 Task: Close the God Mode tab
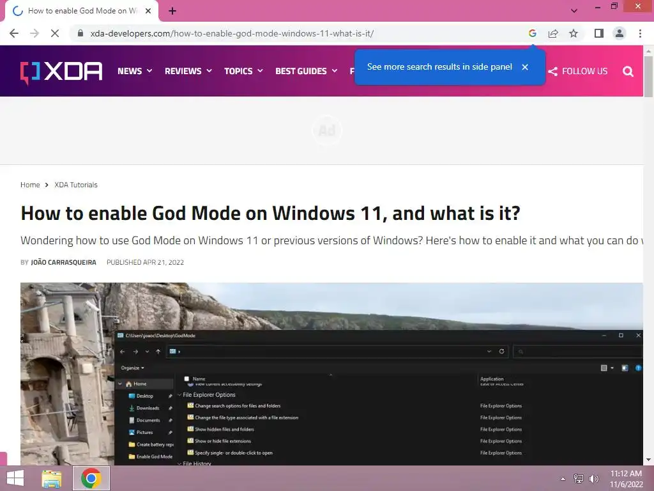pos(148,11)
